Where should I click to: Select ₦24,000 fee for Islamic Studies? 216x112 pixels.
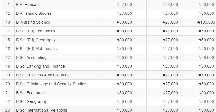170,13
